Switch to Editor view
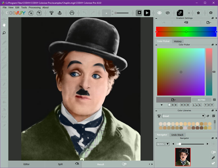The height and width of the screenshot is (168, 218). pos(26,164)
